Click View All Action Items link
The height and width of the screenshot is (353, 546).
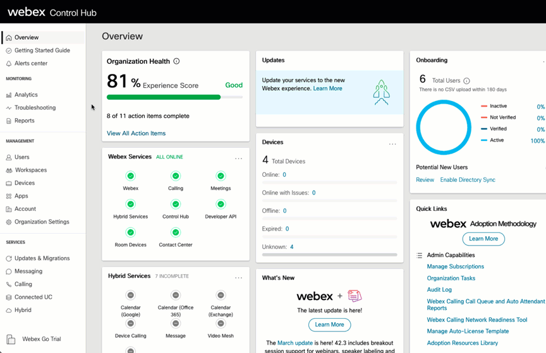136,133
